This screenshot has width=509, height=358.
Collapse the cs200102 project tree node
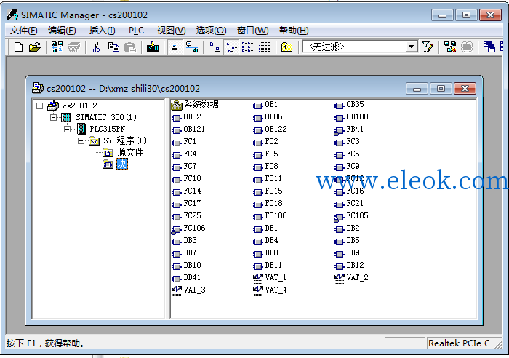pyautogui.click(x=39, y=106)
